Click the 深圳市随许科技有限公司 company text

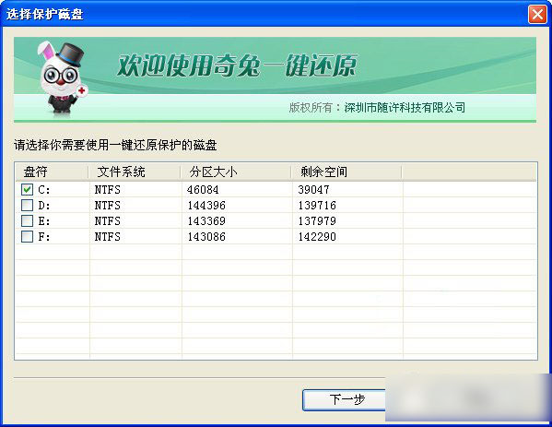tap(405, 108)
